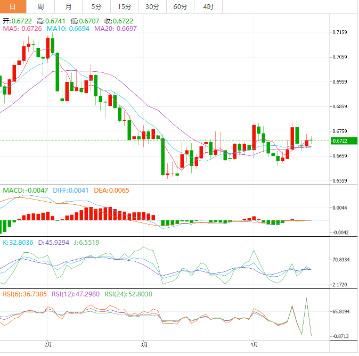Click the RSI(24) indicator label
Image resolution: width=359 pixels, height=356 pixels.
click(x=128, y=294)
